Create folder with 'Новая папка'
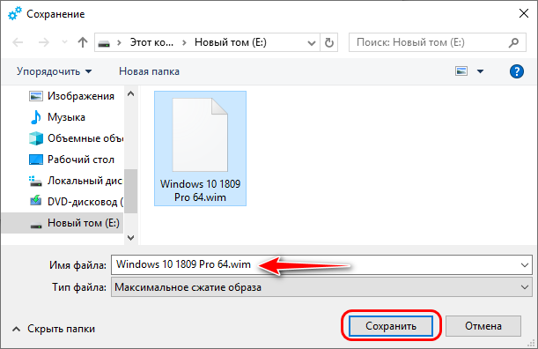The image size is (538, 349). point(149,71)
